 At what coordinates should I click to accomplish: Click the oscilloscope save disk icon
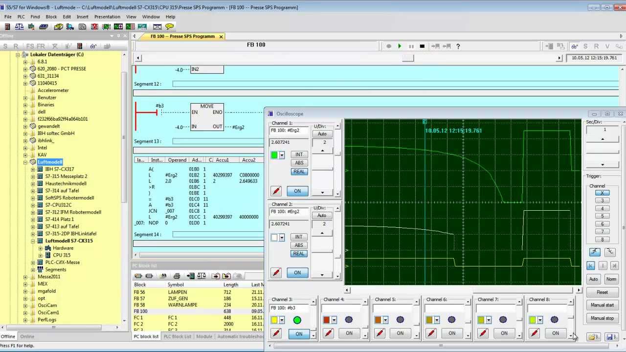(611, 337)
